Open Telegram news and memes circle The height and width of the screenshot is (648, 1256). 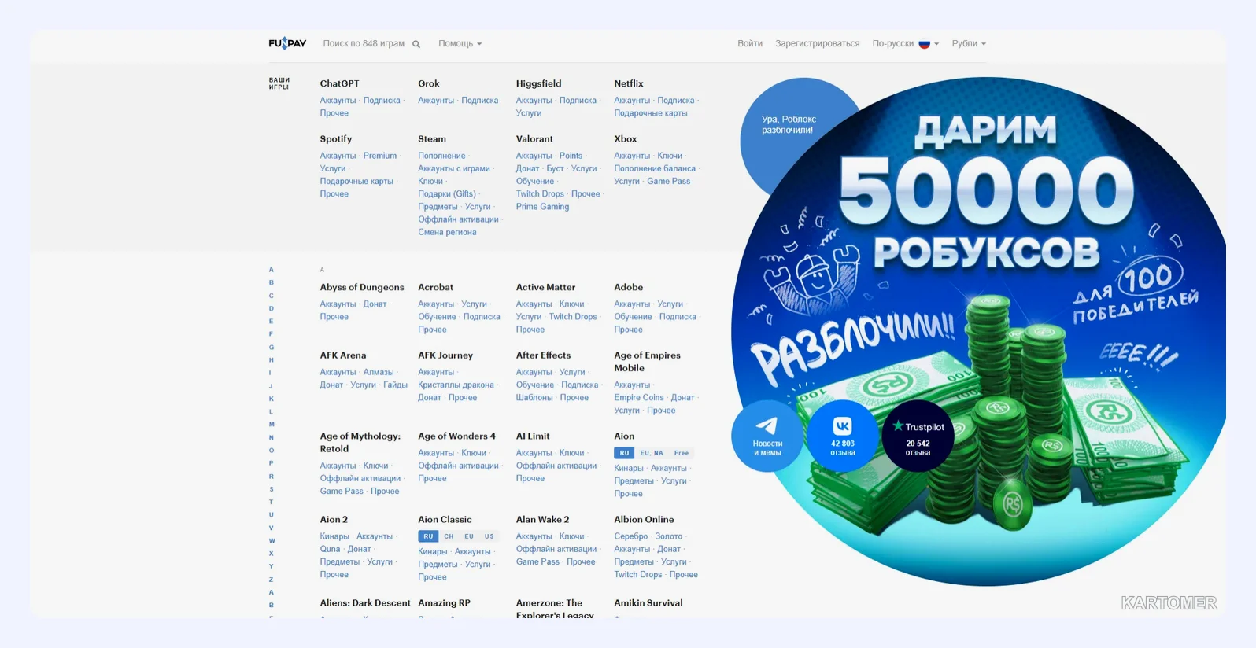[767, 436]
